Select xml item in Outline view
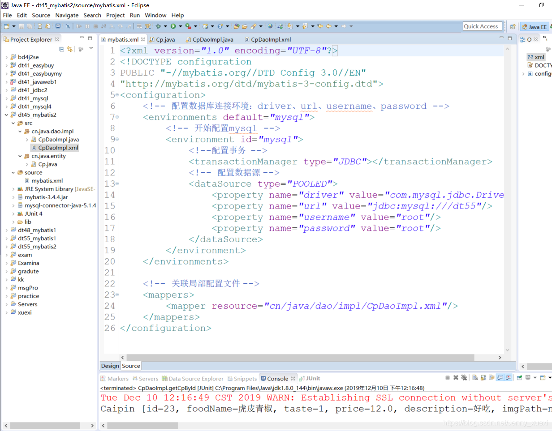This screenshot has height=431, width=552. point(536,57)
